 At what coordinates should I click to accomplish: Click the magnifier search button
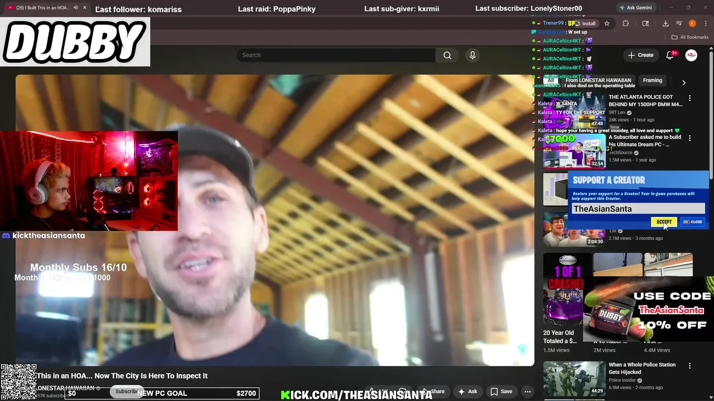click(x=447, y=55)
